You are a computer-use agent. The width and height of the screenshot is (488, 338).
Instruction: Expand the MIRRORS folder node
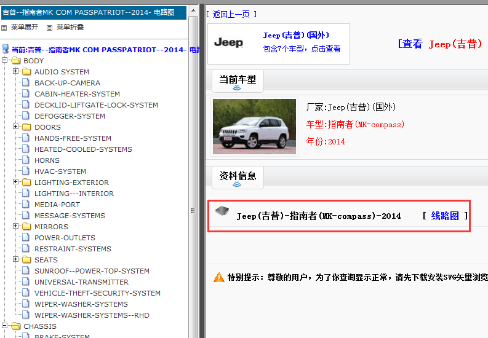pyautogui.click(x=15, y=226)
